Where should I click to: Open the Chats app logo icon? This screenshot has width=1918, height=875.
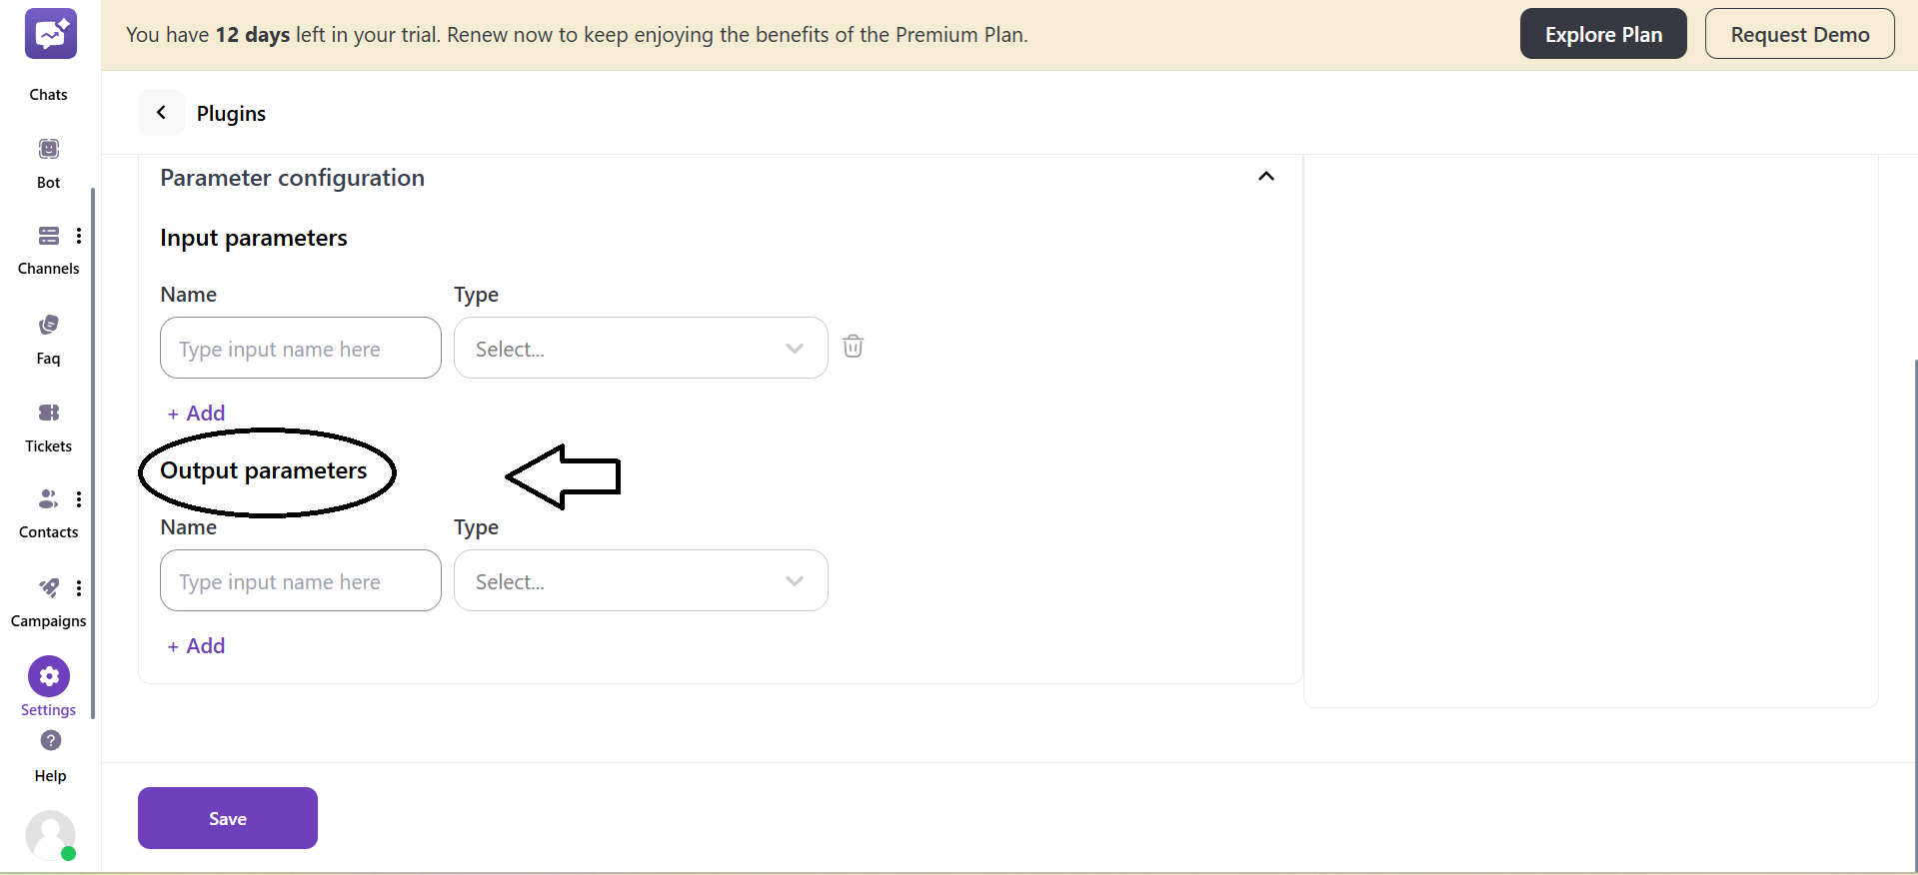(50, 35)
